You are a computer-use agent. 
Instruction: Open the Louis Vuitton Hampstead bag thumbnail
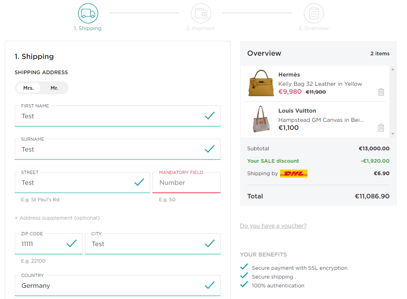click(x=261, y=119)
